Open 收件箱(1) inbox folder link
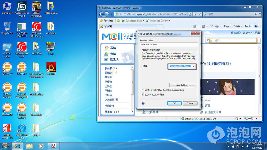Viewport: 267px width, 150px height. click(x=111, y=68)
